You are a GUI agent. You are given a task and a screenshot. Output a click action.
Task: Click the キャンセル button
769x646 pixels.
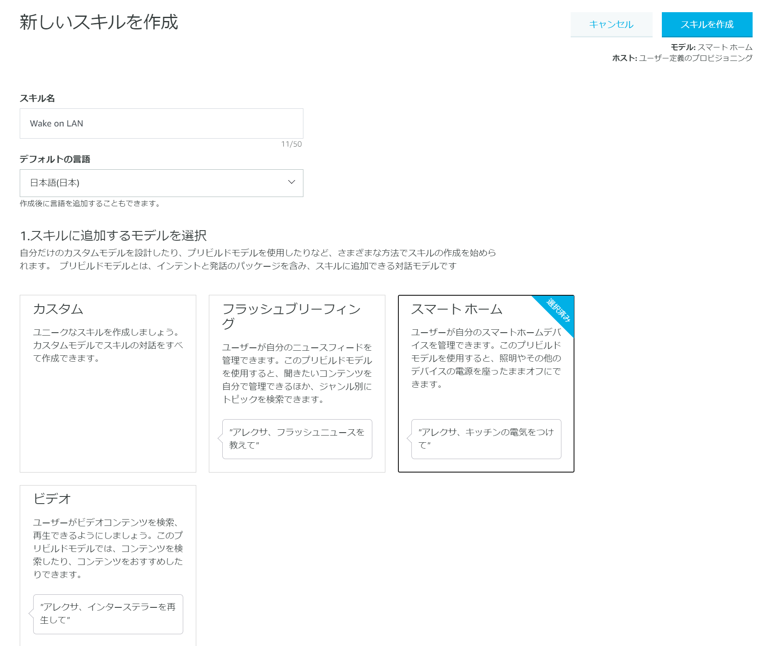click(611, 24)
